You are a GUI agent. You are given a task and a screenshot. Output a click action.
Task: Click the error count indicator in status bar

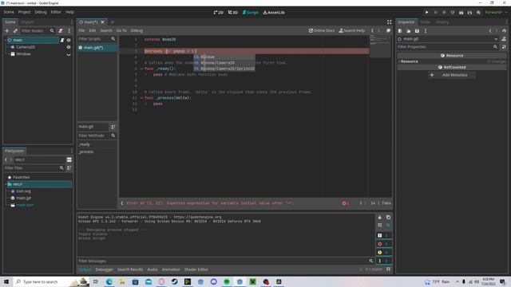pyautogui.click(x=345, y=203)
